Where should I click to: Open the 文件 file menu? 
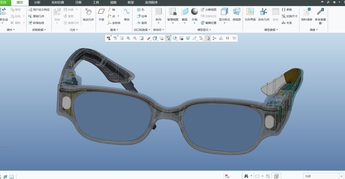4,3
